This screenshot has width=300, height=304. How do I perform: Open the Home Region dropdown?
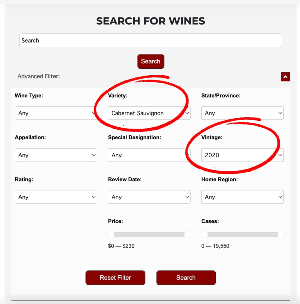(x=242, y=197)
